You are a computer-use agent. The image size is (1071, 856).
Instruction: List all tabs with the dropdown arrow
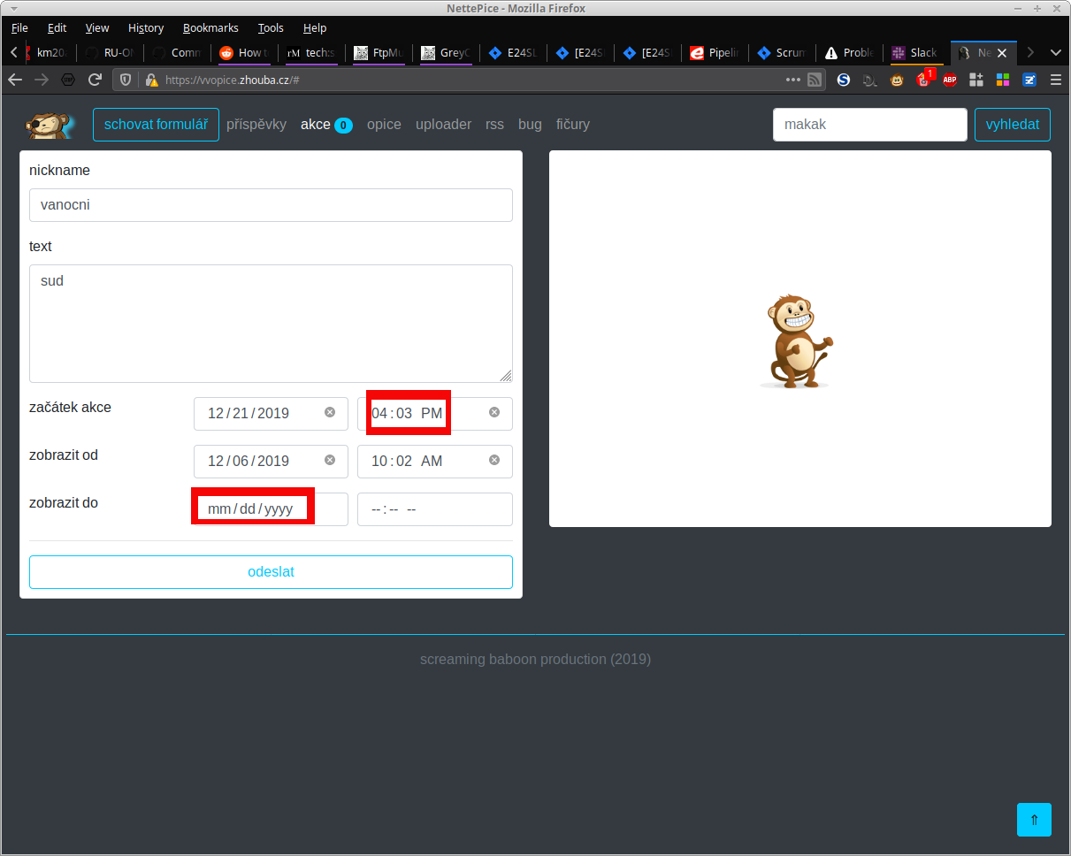click(x=1055, y=53)
